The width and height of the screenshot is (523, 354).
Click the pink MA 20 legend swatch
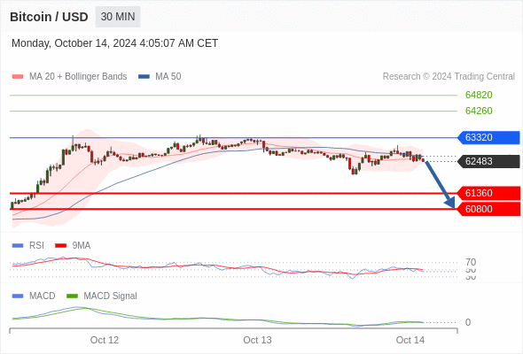[18, 77]
